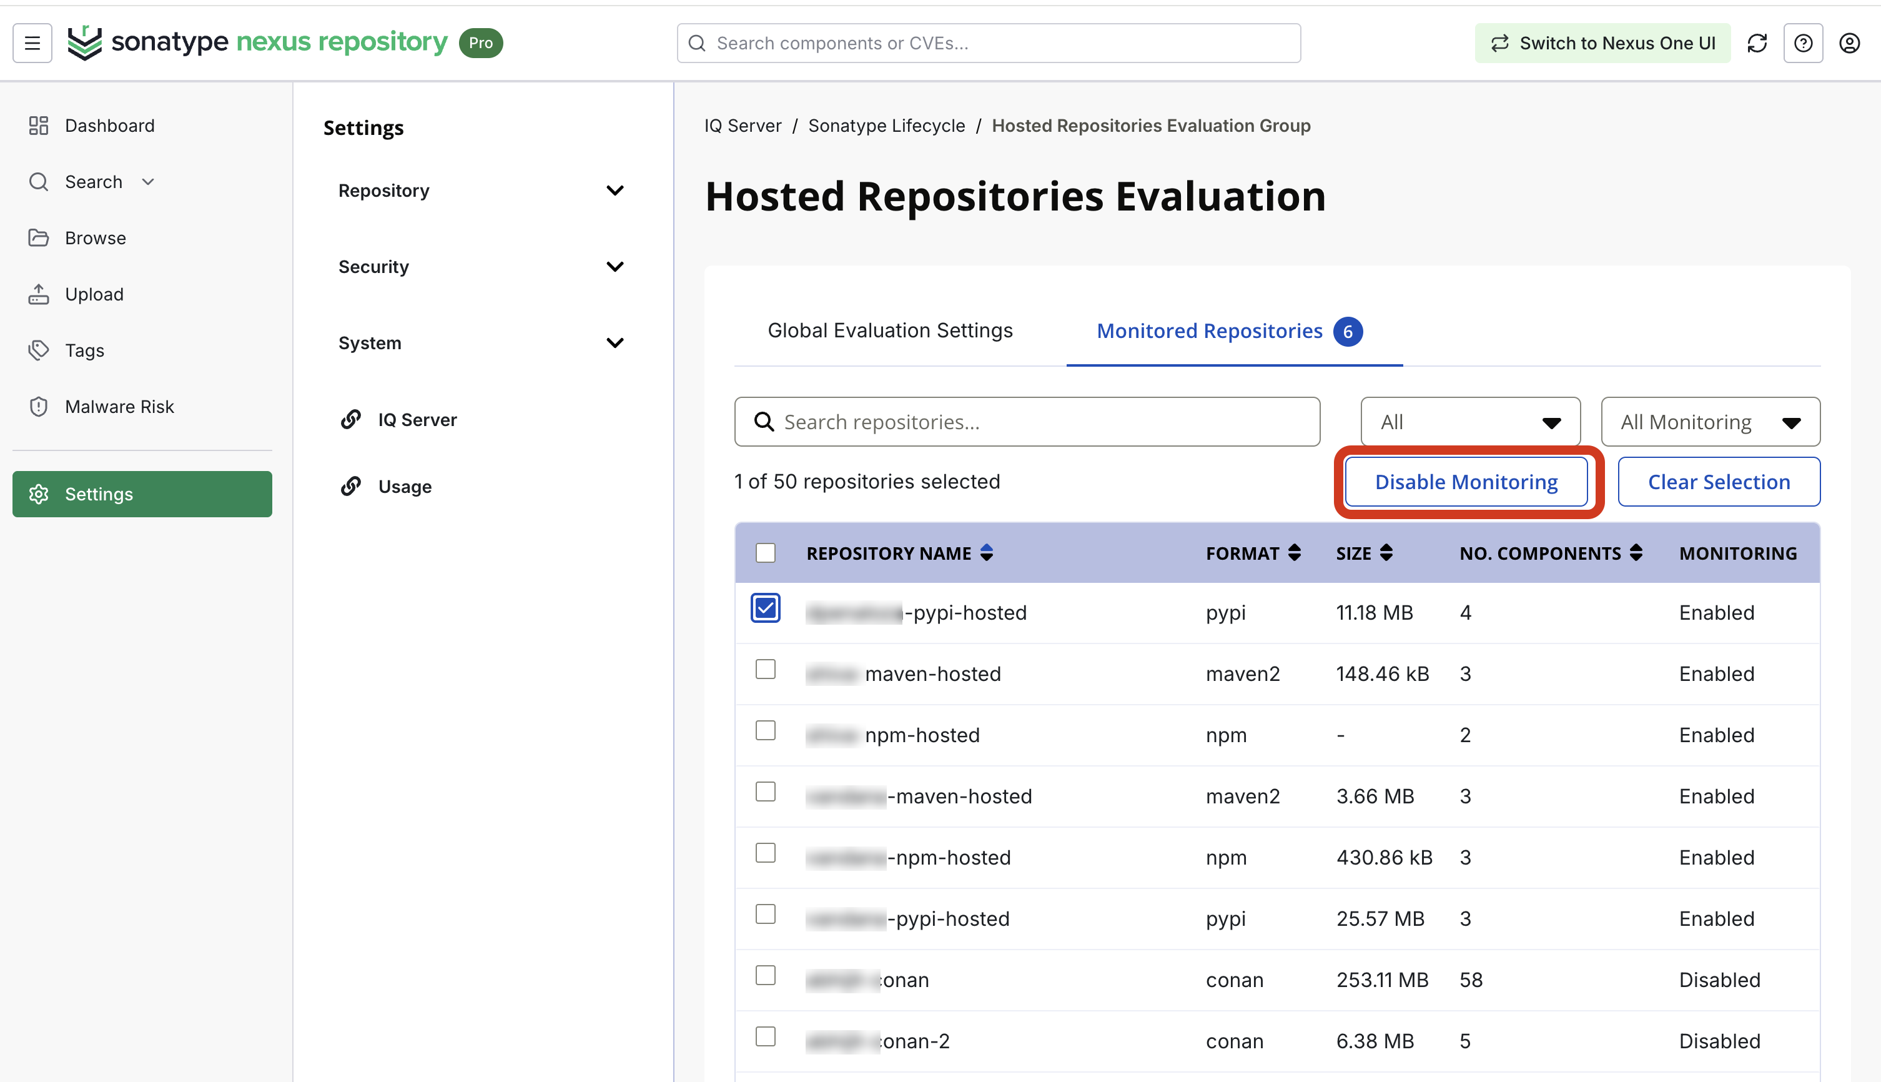Uncheck the 11.18 MB pypi-hosted row checkbox
This screenshot has width=1881, height=1082.
tap(765, 608)
